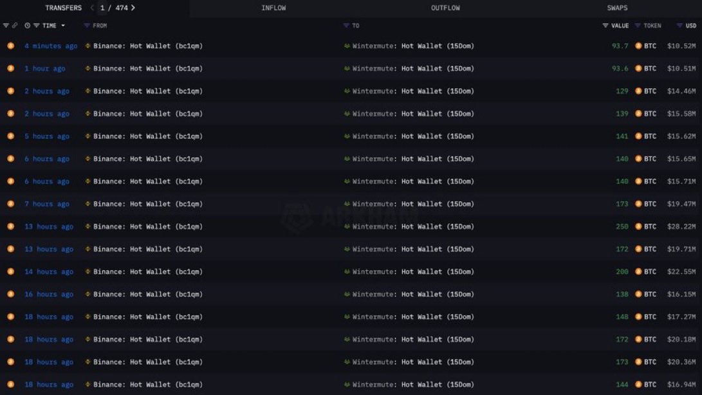Open Wintermute Hot Wallet recipient in $19.71M row
The height and width of the screenshot is (395, 702).
tap(413, 249)
